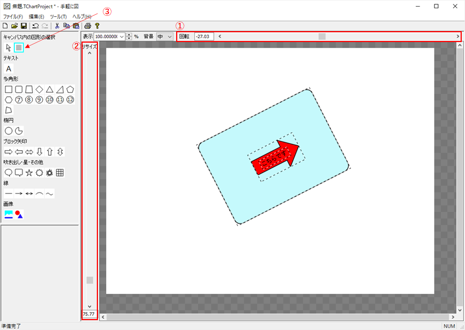The width and height of the screenshot is (465, 330).
Task: Choose the up-down block arrow
Action: click(x=60, y=152)
